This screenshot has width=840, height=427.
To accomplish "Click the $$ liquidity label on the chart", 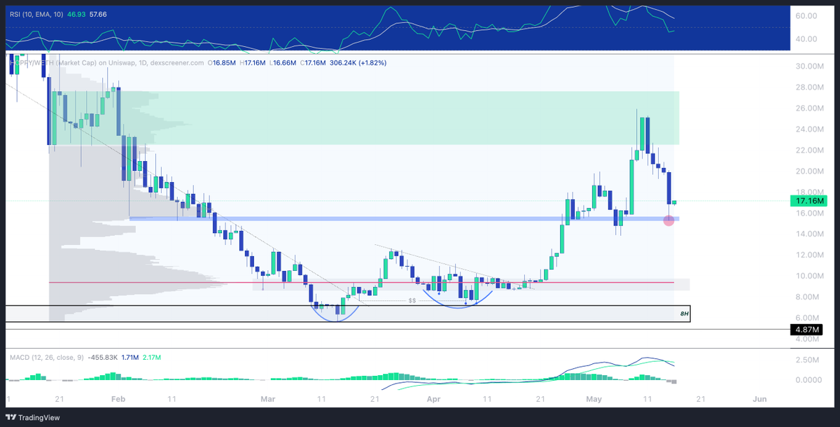I will tap(412, 300).
